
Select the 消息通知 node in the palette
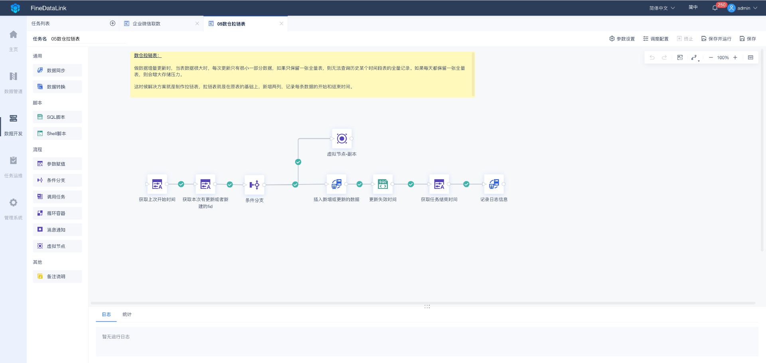tap(57, 230)
